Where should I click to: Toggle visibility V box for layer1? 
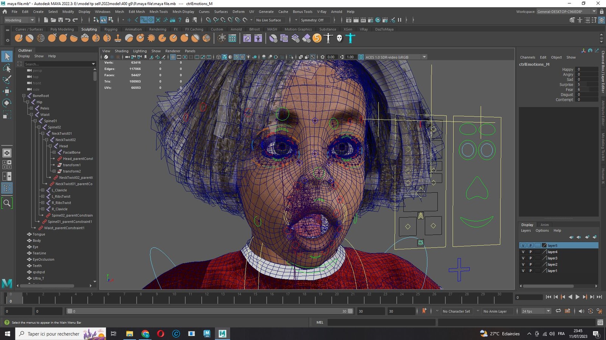(523, 271)
